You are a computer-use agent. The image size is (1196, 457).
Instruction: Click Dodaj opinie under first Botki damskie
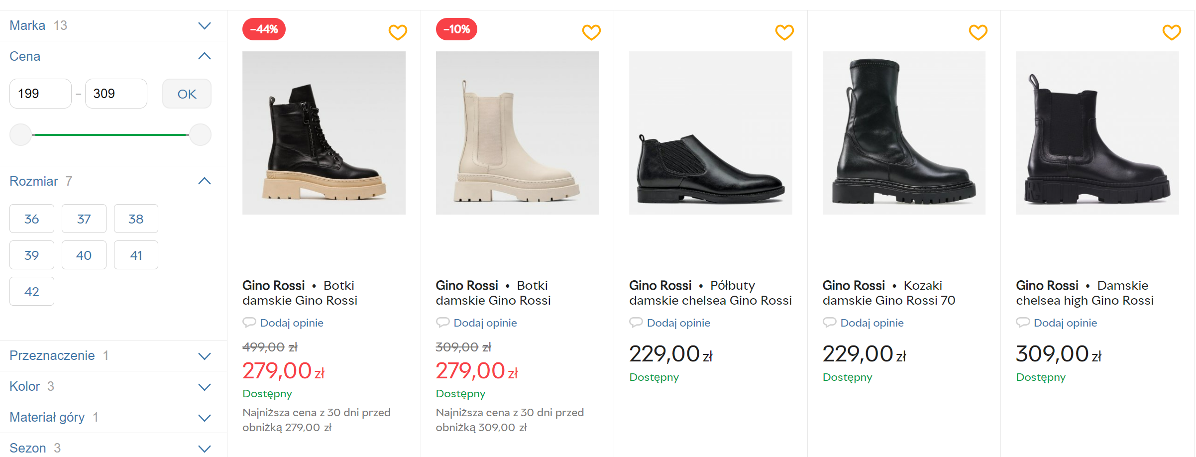pos(292,323)
